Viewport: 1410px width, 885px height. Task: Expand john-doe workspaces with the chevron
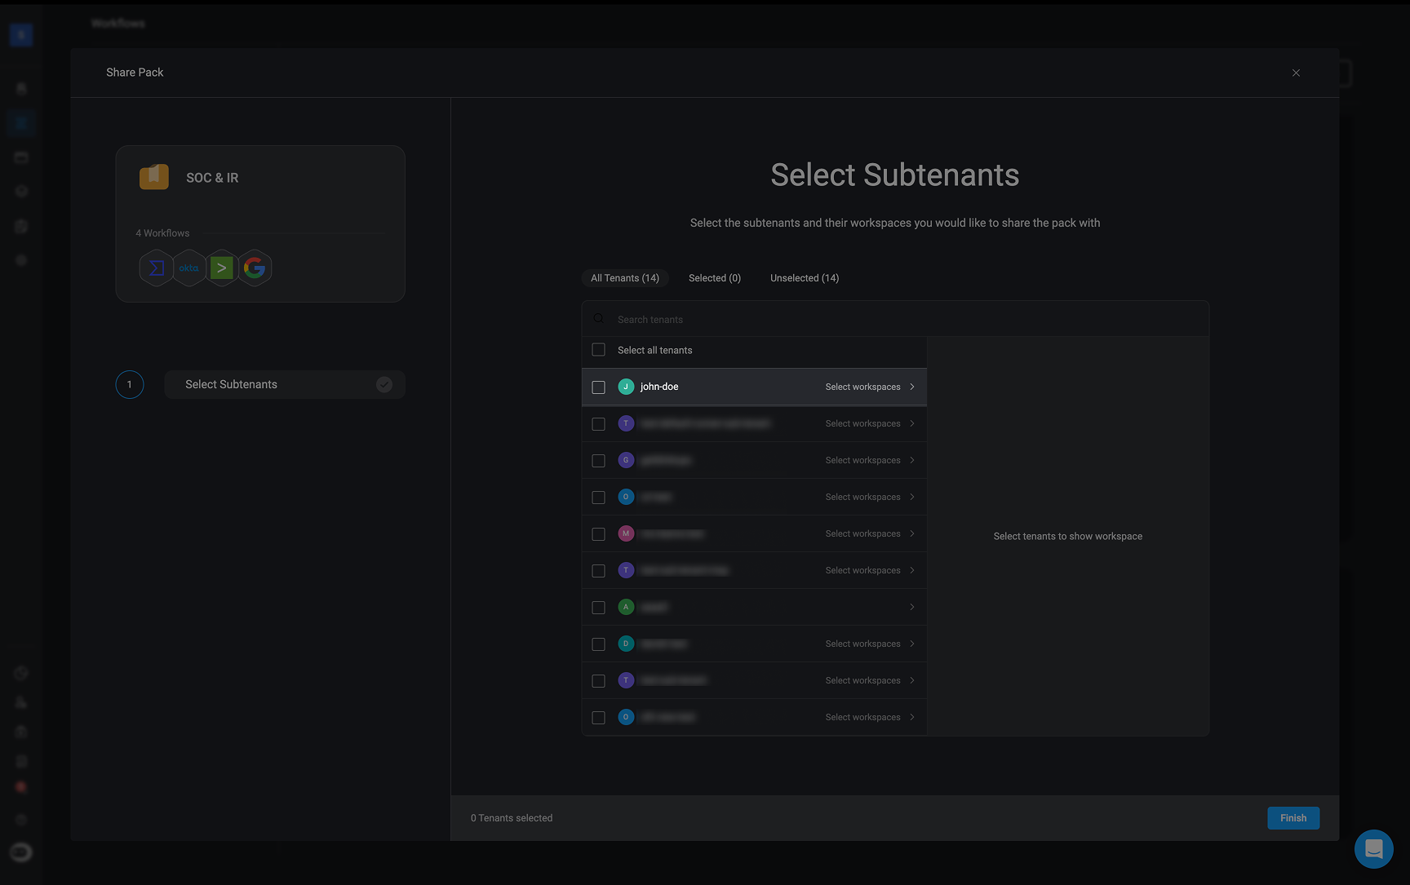click(911, 387)
